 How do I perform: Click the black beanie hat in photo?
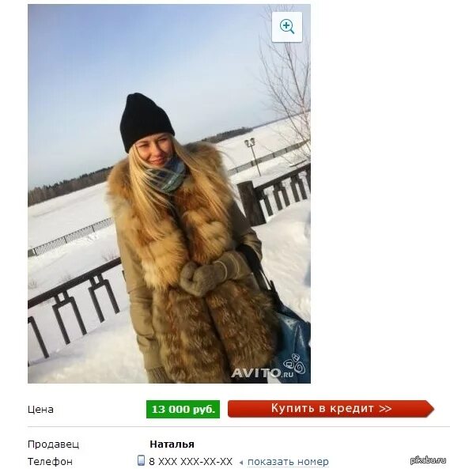[x=146, y=120]
